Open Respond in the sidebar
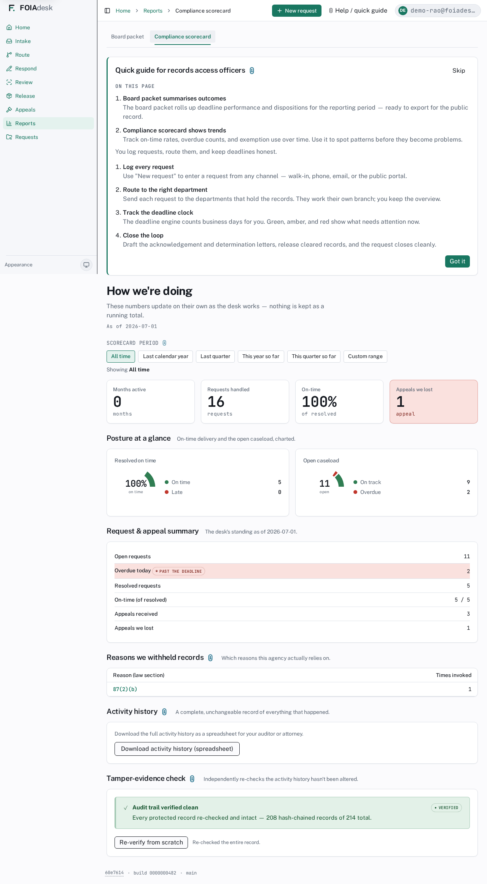The image size is (487, 884). point(48,68)
